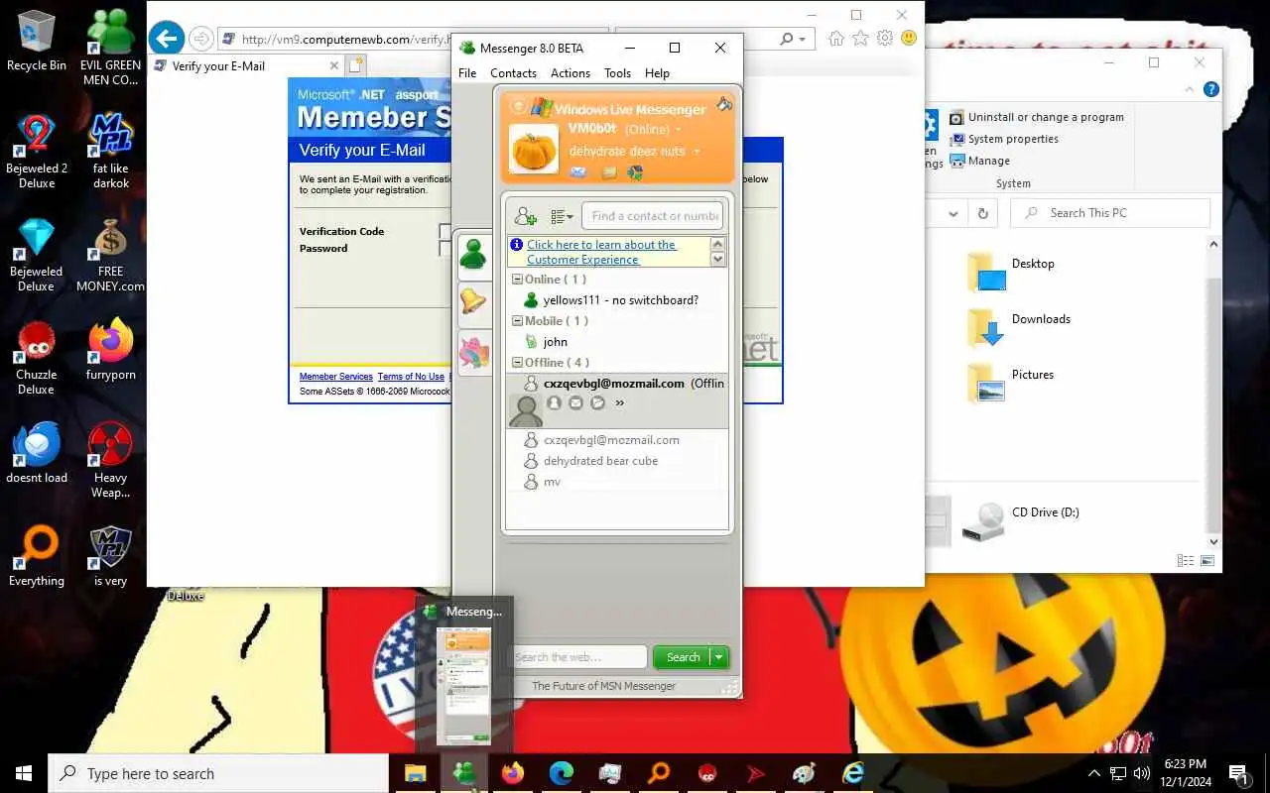1270x793 pixels.
Task: Click the smiley feedback icon in Internet Explorer
Action: 909,39
